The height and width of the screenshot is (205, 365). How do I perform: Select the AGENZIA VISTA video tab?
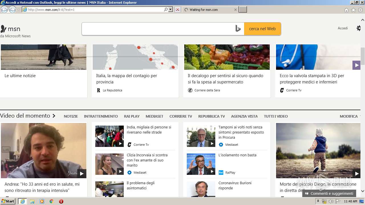coord(244,116)
